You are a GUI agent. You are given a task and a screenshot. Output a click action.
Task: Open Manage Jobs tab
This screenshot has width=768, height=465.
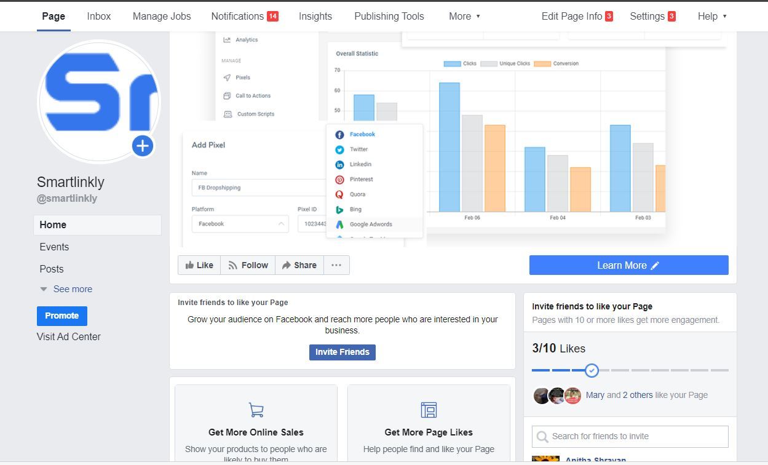point(162,17)
